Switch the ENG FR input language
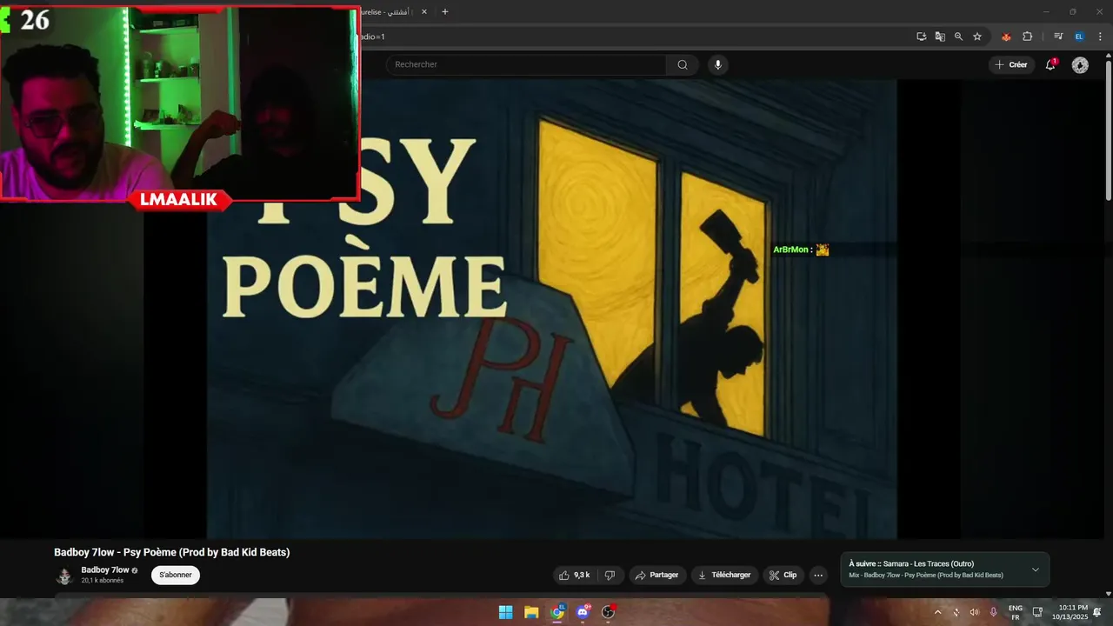Viewport: 1113px width, 626px height. pos(1016,612)
